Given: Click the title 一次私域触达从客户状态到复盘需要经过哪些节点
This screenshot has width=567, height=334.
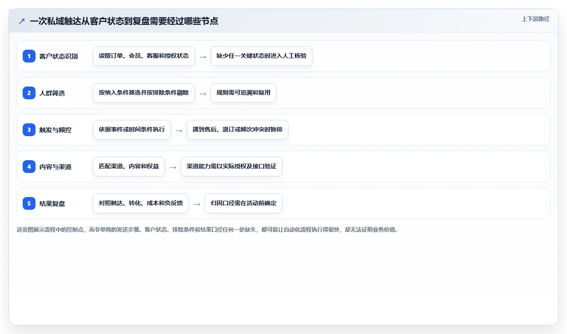Looking at the screenshot, I should click(x=124, y=21).
